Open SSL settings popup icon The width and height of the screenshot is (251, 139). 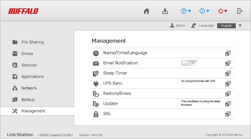pos(228,114)
